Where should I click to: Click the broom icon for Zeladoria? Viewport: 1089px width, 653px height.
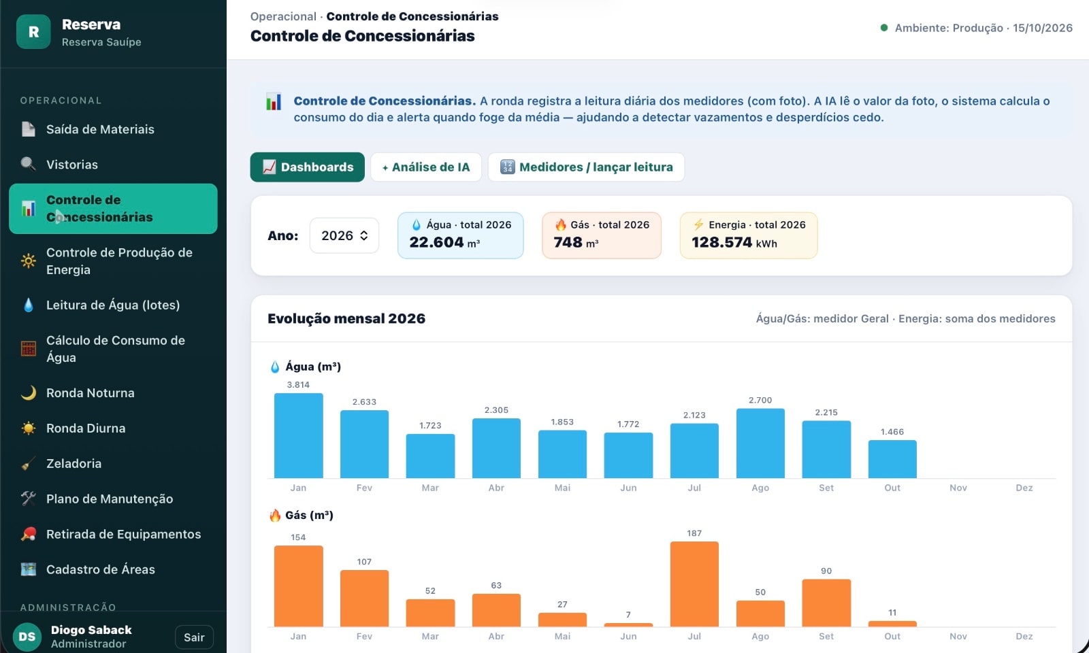click(x=29, y=463)
